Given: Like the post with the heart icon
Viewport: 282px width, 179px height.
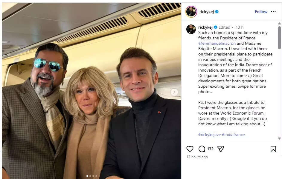Looking at the screenshot, I should (x=190, y=149).
